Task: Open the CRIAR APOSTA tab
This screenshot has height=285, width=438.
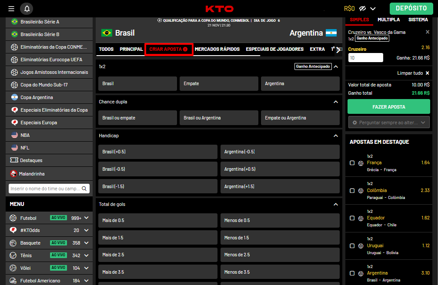Action: point(168,49)
